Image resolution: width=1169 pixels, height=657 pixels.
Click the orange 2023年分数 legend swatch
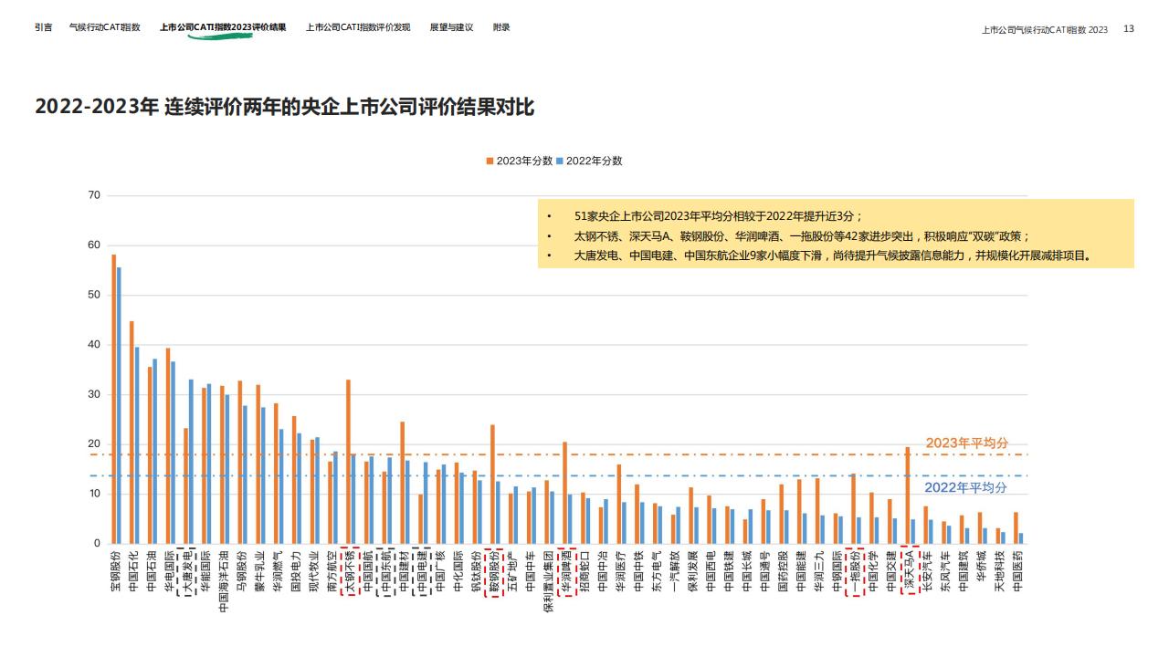(x=490, y=161)
